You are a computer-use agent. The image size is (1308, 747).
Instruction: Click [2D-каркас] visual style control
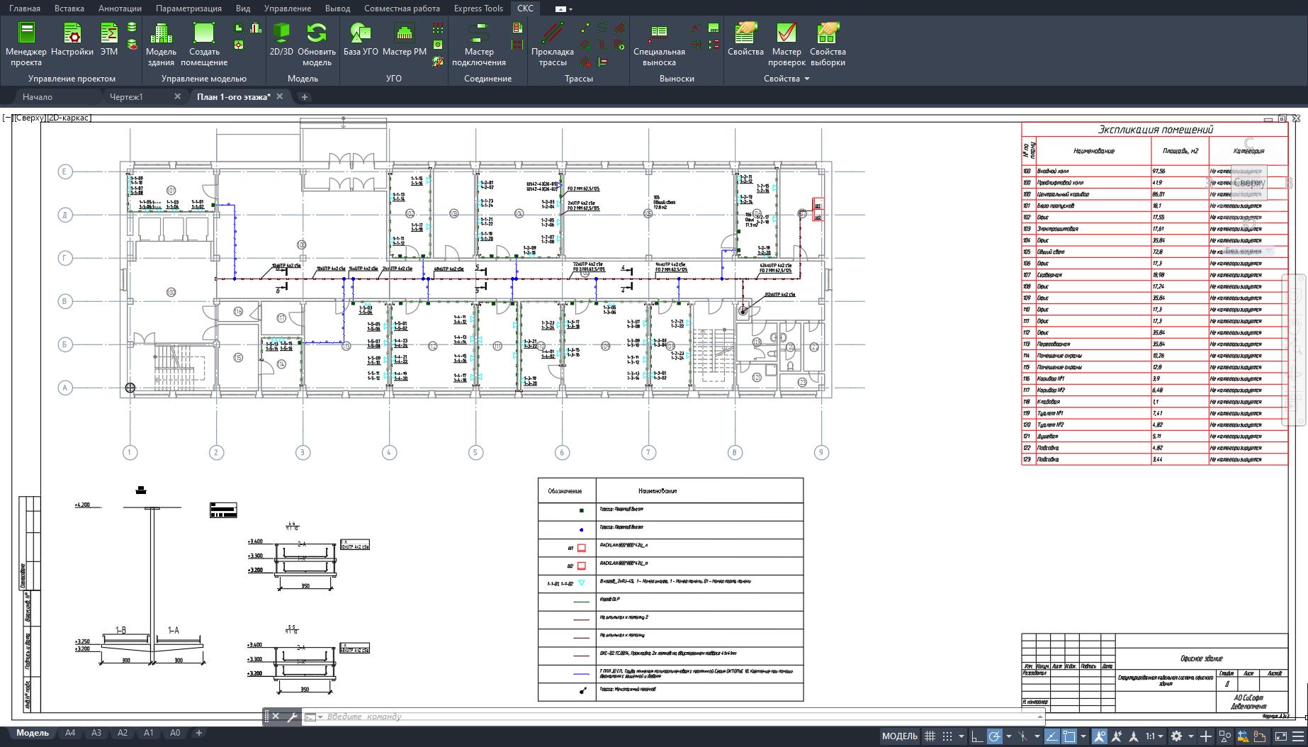[69, 118]
